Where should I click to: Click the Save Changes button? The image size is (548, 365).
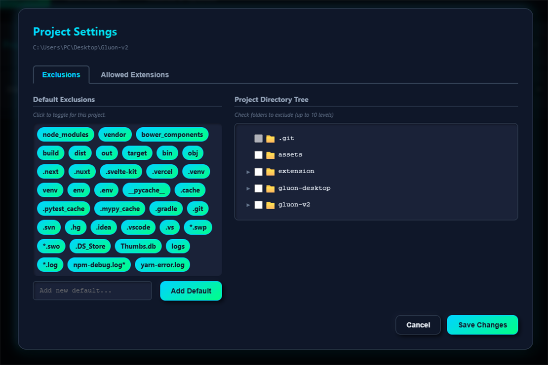coord(482,325)
